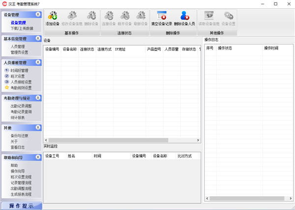Viewport: 295px width, 210px height.
Task: Click the step 1 icon beside 时间段管理
Action: 7,70
